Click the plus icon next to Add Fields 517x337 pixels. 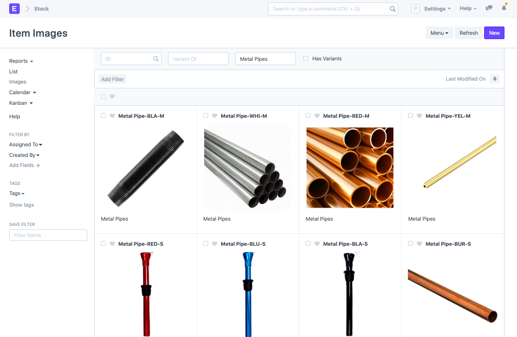pos(38,166)
